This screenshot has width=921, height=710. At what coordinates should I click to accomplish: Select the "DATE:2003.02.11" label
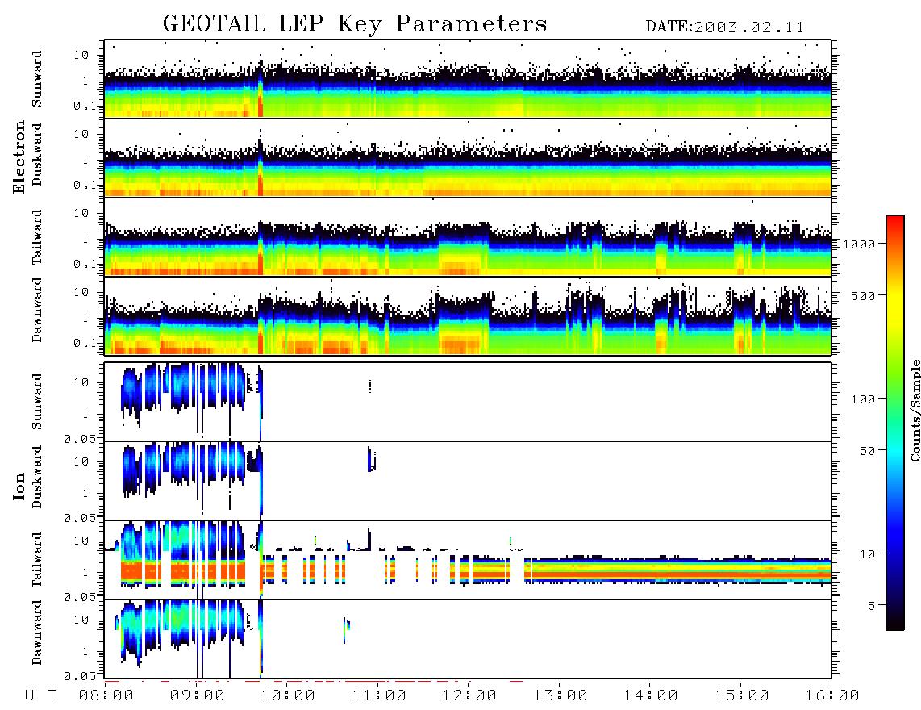[725, 27]
